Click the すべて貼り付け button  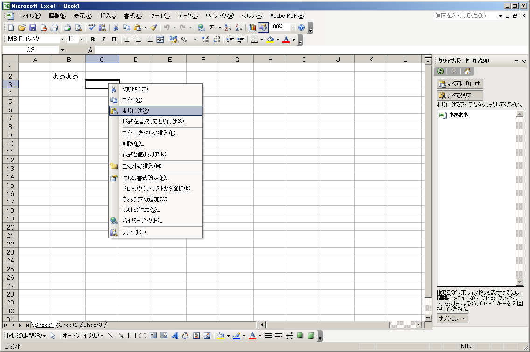[x=460, y=84]
